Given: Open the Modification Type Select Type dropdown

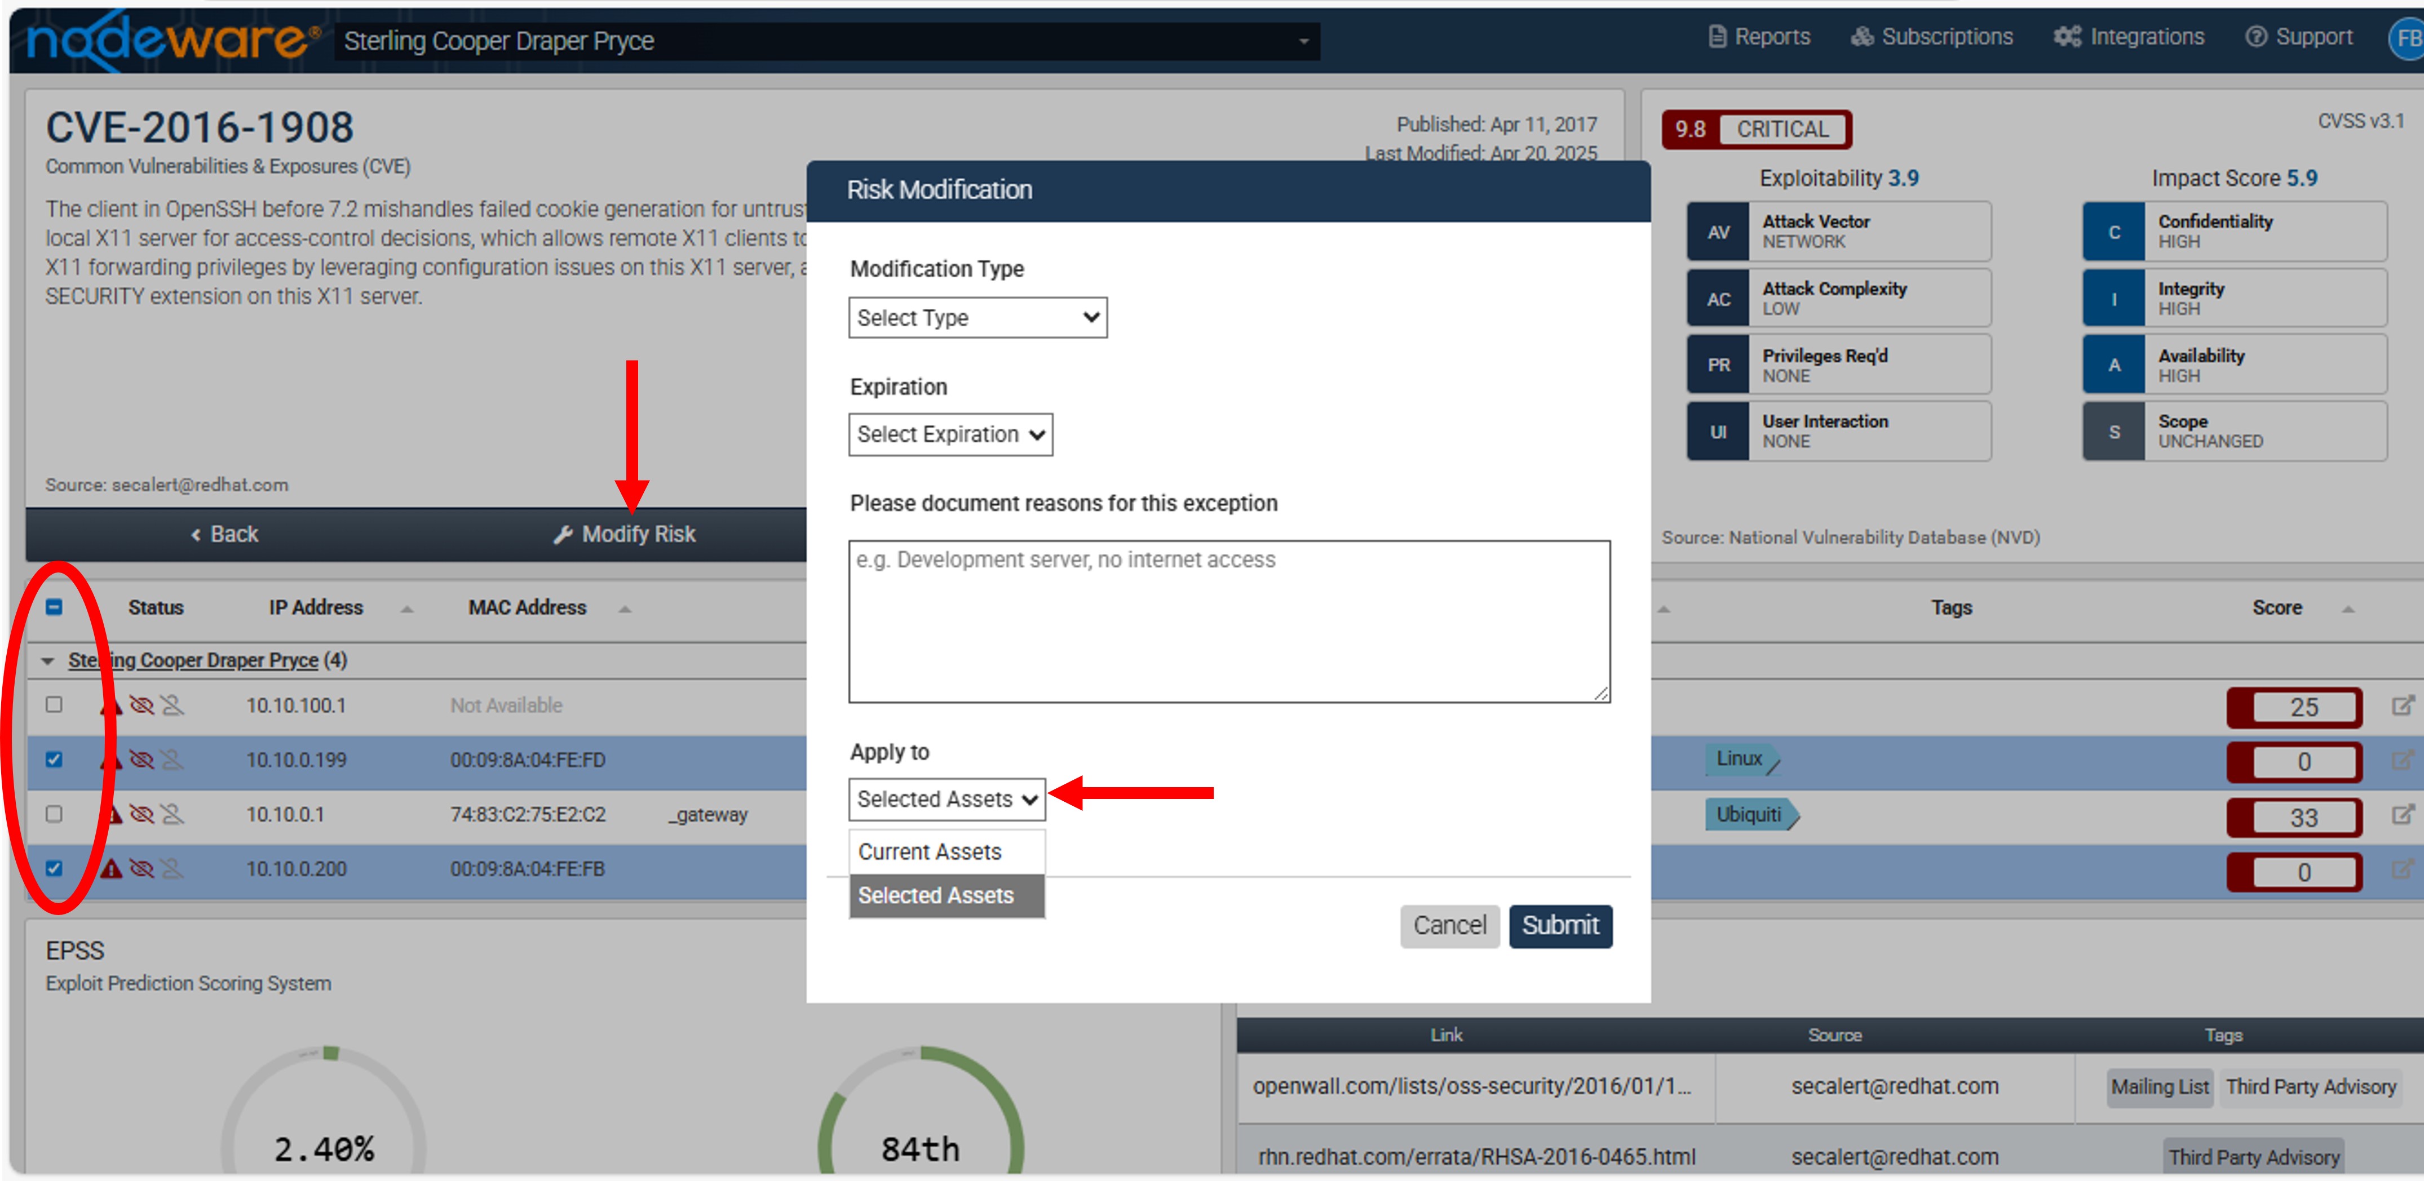Looking at the screenshot, I should coord(977,318).
